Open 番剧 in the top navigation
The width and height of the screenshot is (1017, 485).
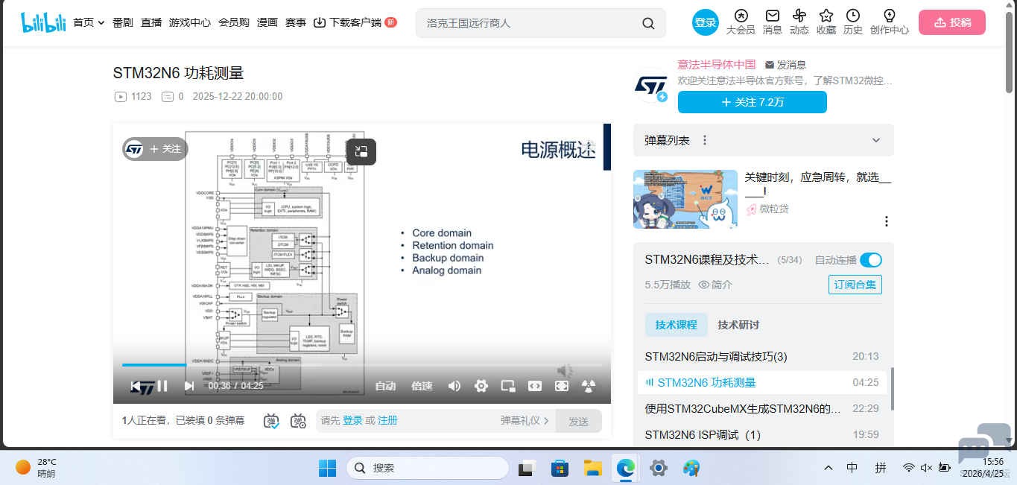(x=123, y=22)
